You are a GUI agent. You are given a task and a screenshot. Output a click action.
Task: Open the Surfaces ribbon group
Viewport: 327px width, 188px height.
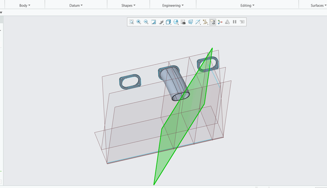click(x=318, y=5)
